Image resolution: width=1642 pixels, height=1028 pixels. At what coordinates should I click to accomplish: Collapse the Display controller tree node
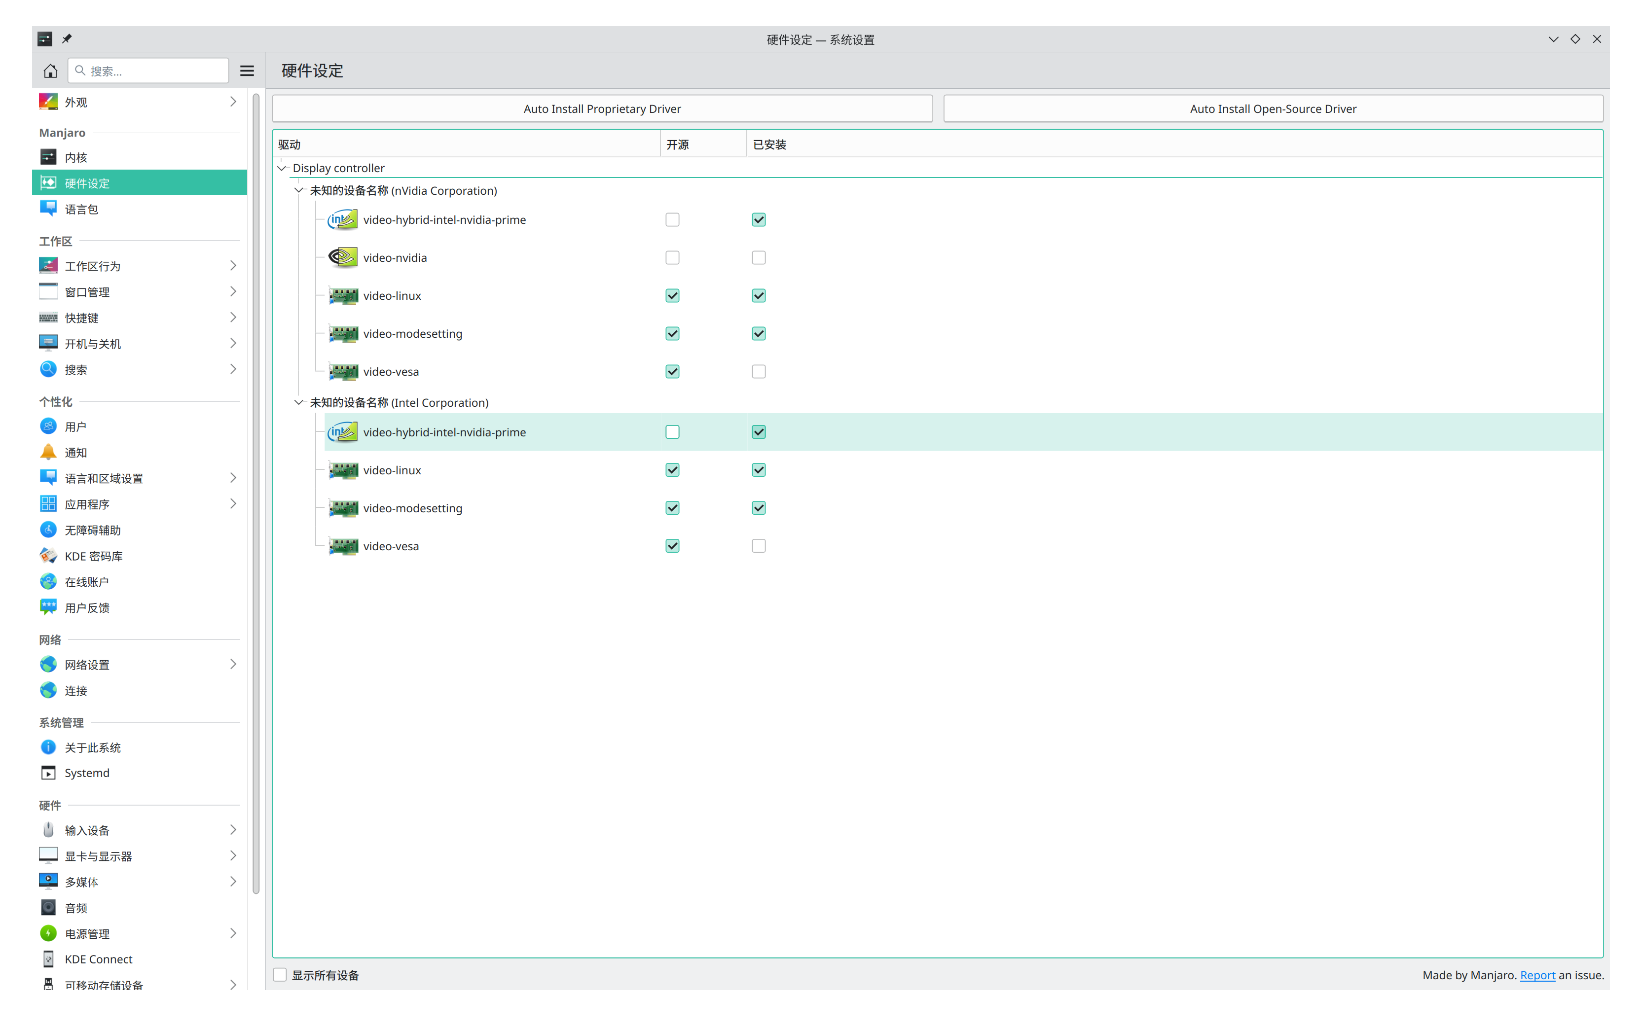pyautogui.click(x=282, y=168)
